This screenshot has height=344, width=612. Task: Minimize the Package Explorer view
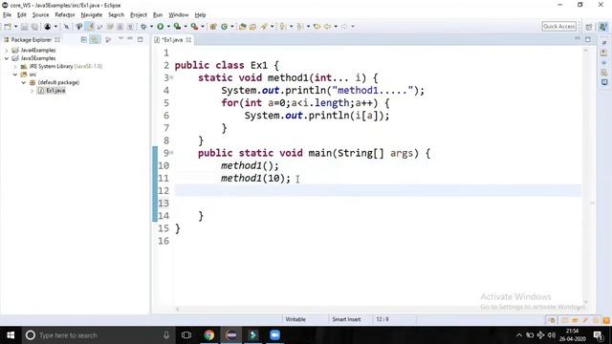click(x=130, y=39)
